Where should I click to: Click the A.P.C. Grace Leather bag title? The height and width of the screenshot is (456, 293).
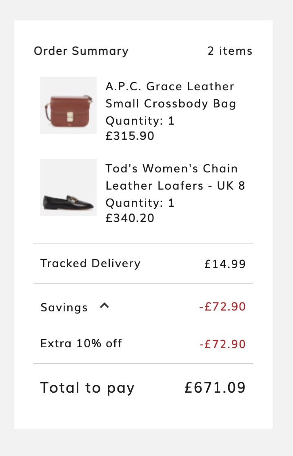pyautogui.click(x=171, y=95)
